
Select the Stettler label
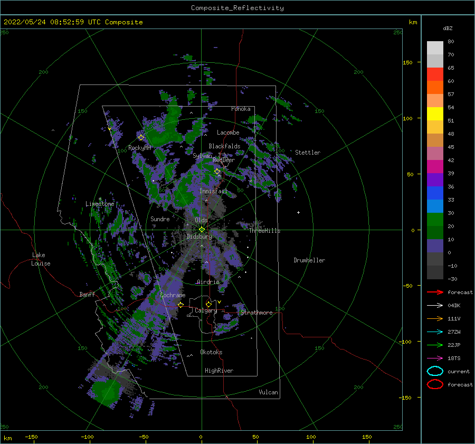pos(308,153)
